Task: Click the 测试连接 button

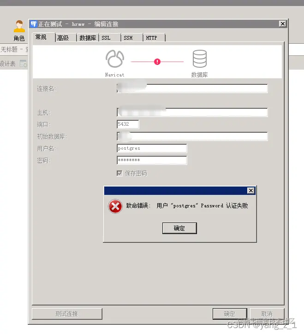Action: [x=67, y=314]
